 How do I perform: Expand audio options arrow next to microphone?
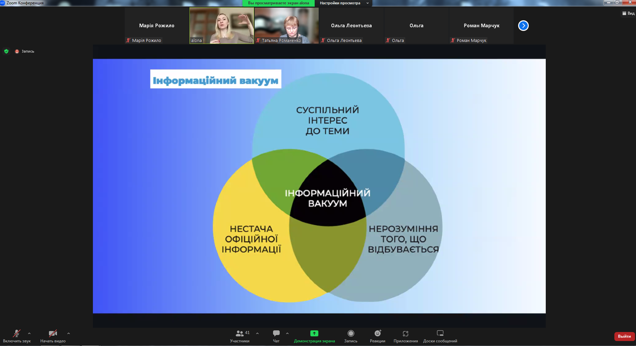coord(29,333)
